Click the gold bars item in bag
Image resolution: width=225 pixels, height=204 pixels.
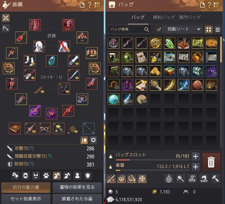pos(156,71)
